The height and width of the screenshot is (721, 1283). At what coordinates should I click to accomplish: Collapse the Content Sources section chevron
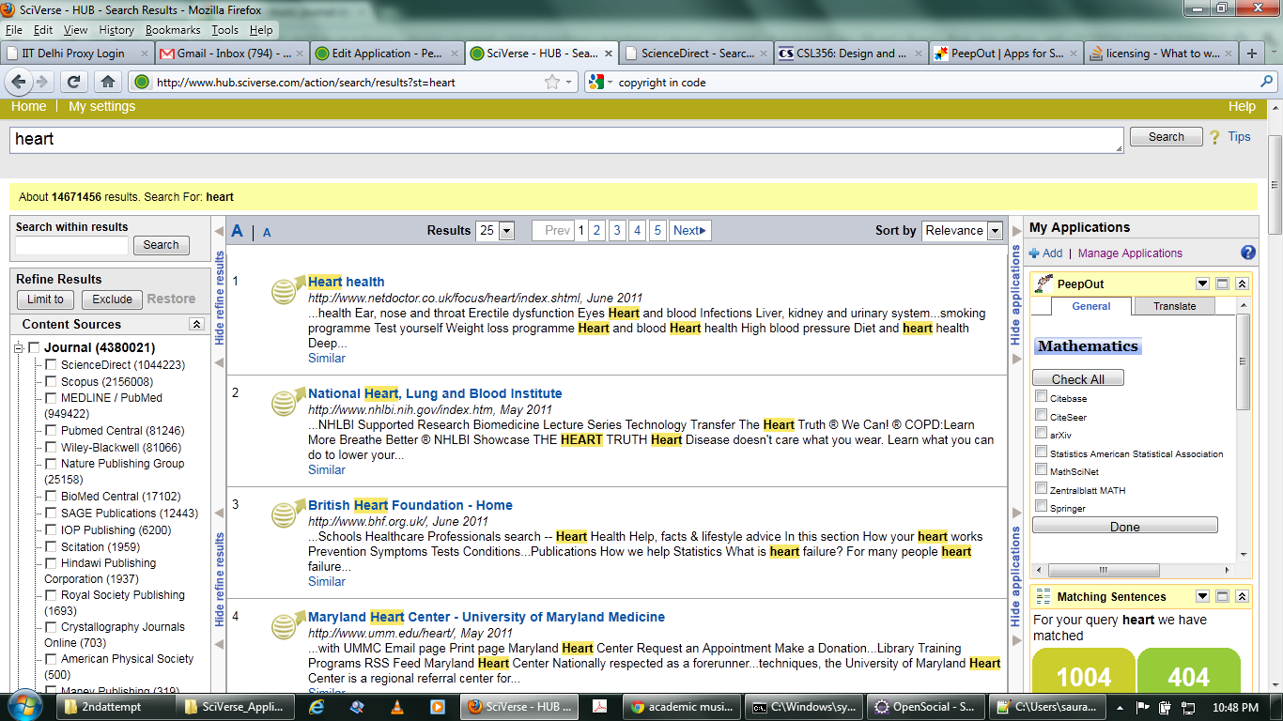196,324
